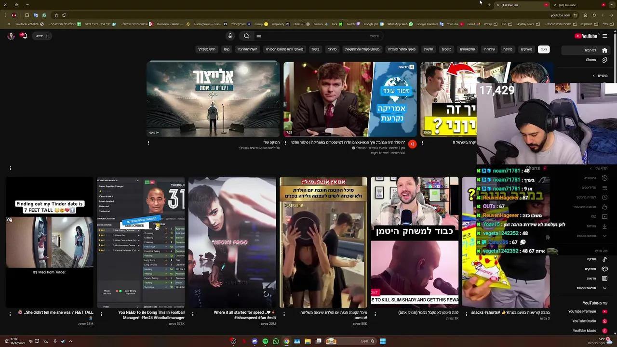Viewport: 617px width, 347px height.
Task: Open iShowSpeed 'SHOWS PROO' short
Action: (232, 242)
